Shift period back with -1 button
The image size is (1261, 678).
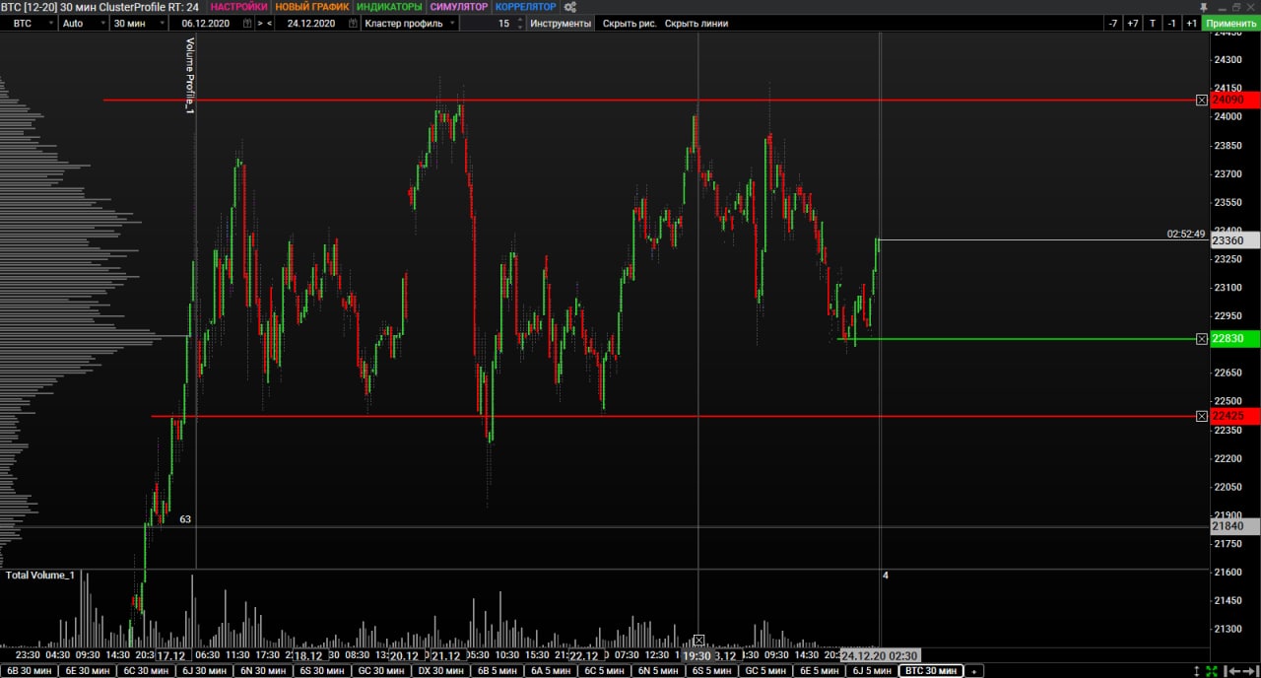point(1172,23)
